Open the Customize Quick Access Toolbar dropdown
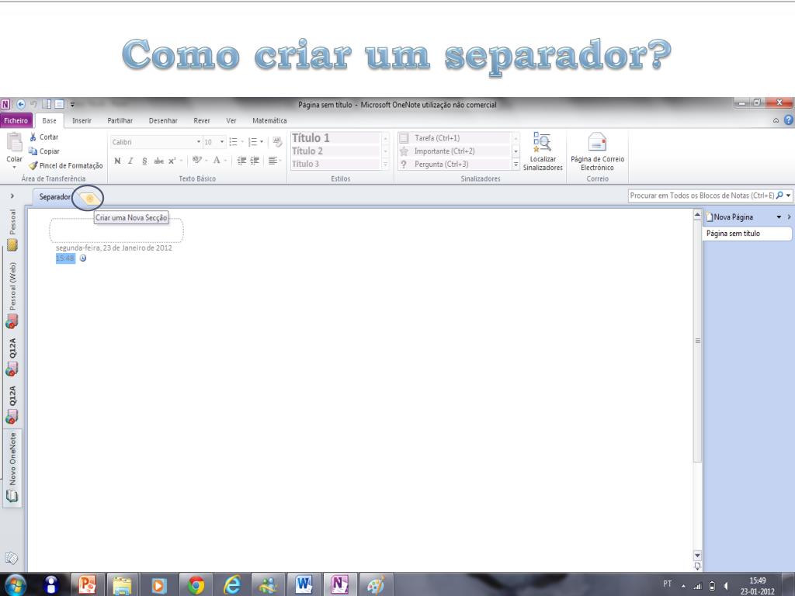The width and height of the screenshot is (795, 596). (72, 105)
